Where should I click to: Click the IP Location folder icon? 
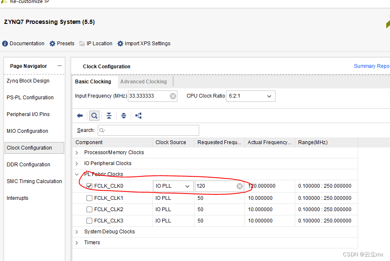[x=82, y=44]
